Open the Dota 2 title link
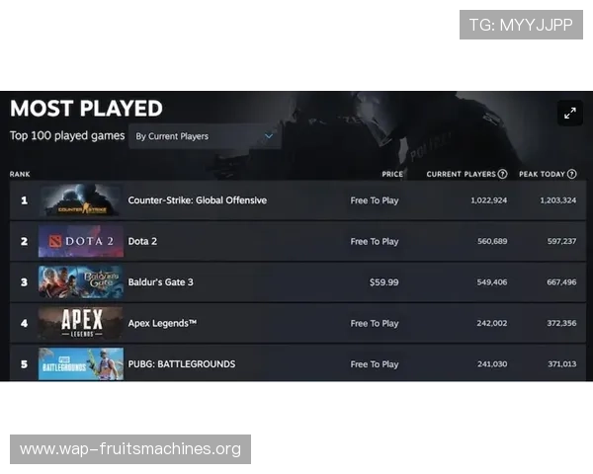The image size is (593, 474). (x=142, y=241)
